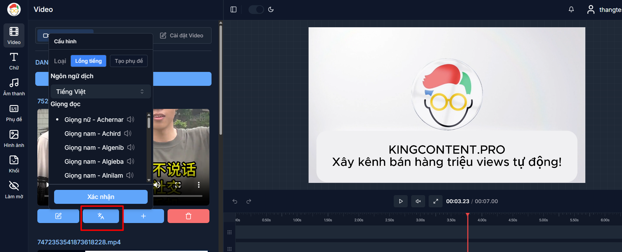The width and height of the screenshot is (622, 252).
Task: Collapse the sidebar panel icon
Action: click(234, 9)
